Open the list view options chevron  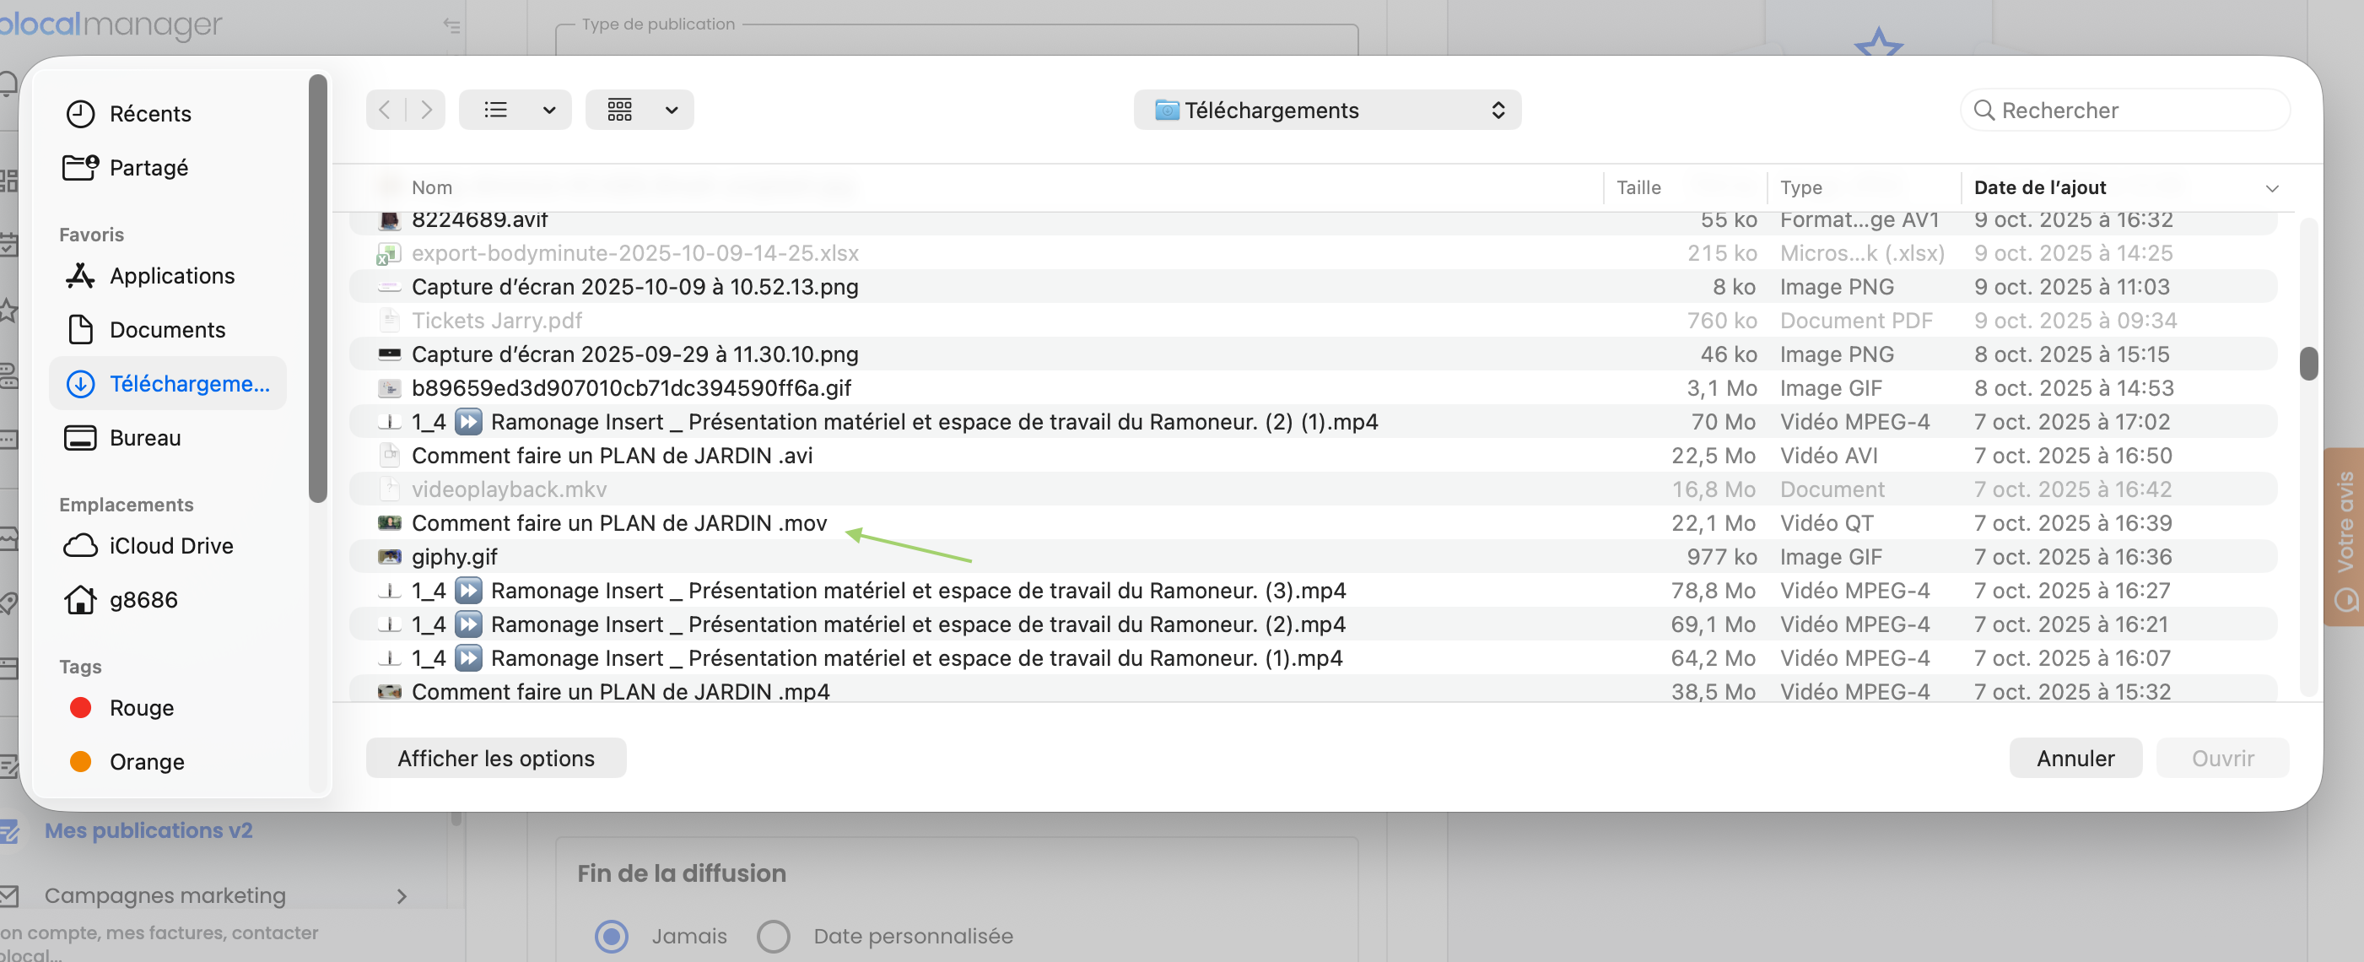pos(548,111)
